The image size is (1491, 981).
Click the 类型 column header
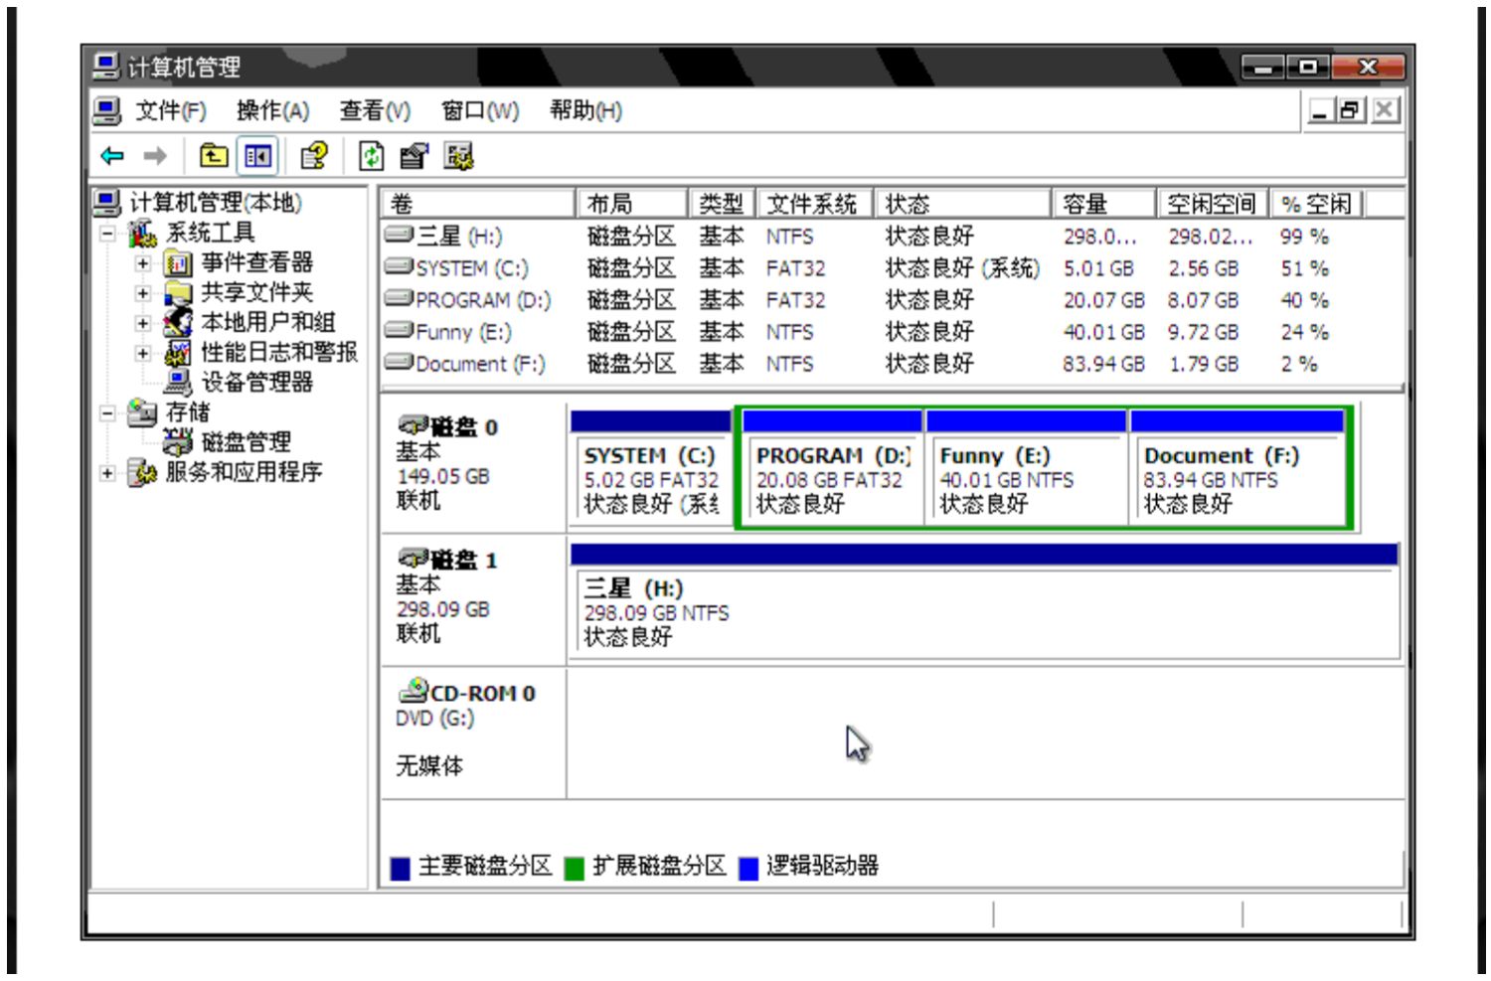pos(723,204)
